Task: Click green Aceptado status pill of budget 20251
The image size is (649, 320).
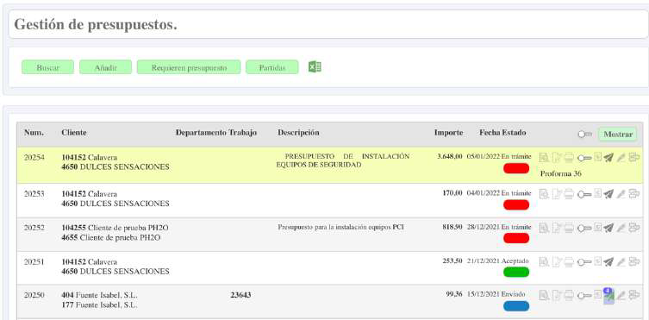Action: pos(516,273)
